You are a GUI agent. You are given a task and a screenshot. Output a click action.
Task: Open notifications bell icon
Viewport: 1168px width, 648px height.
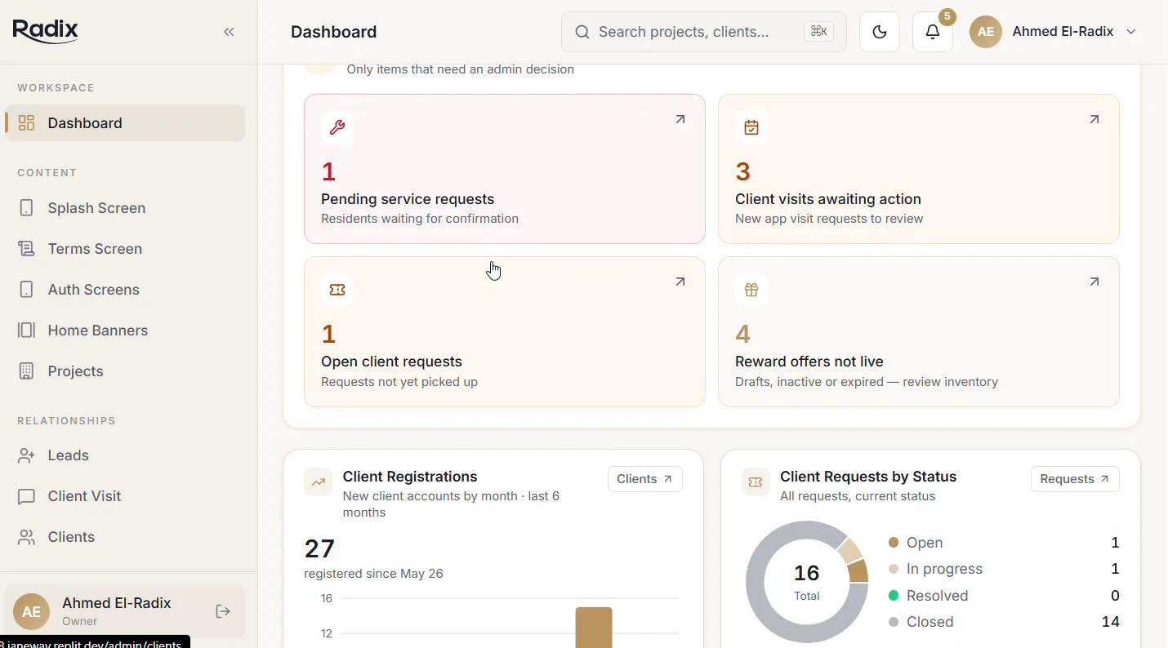[x=933, y=32]
